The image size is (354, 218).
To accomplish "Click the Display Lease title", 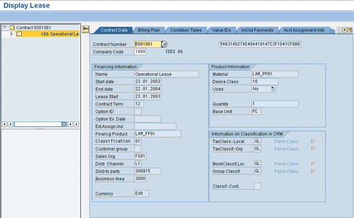I will [x=27, y=5].
